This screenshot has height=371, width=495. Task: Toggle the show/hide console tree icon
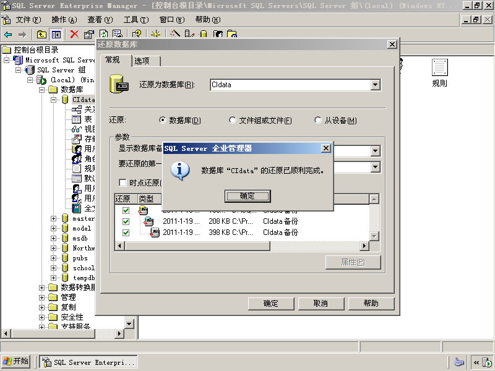[x=56, y=35]
